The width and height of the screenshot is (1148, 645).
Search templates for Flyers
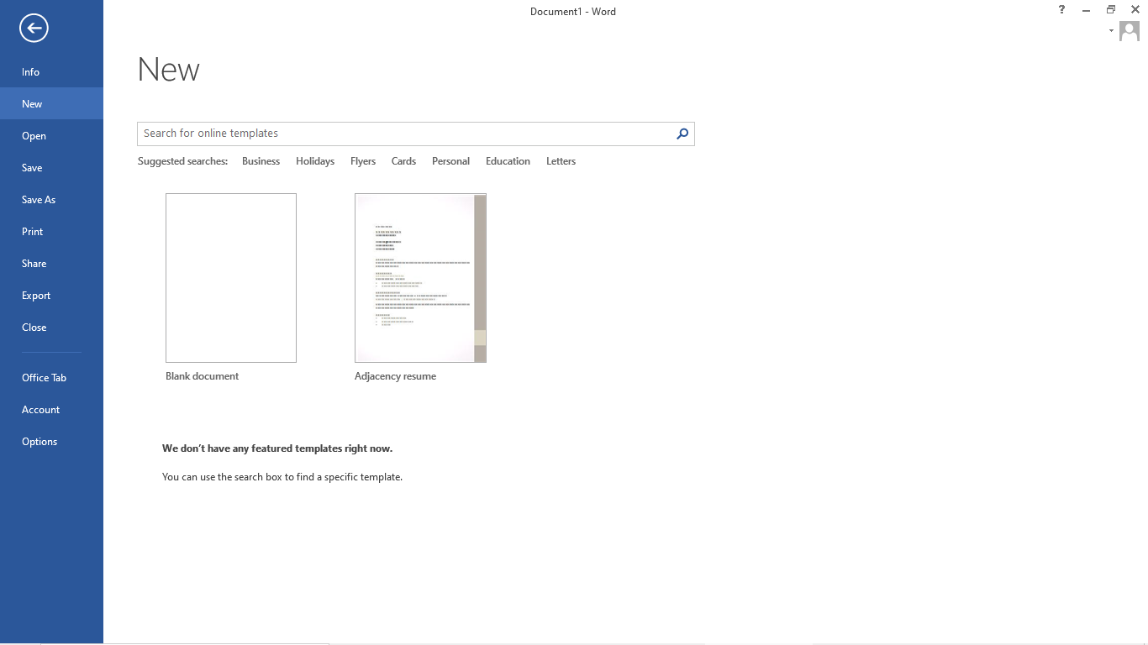point(362,160)
